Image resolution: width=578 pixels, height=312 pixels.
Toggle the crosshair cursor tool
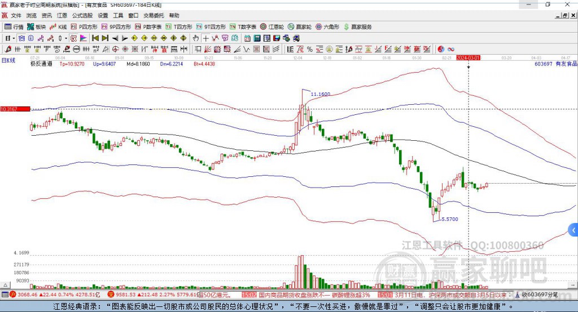tap(205, 38)
